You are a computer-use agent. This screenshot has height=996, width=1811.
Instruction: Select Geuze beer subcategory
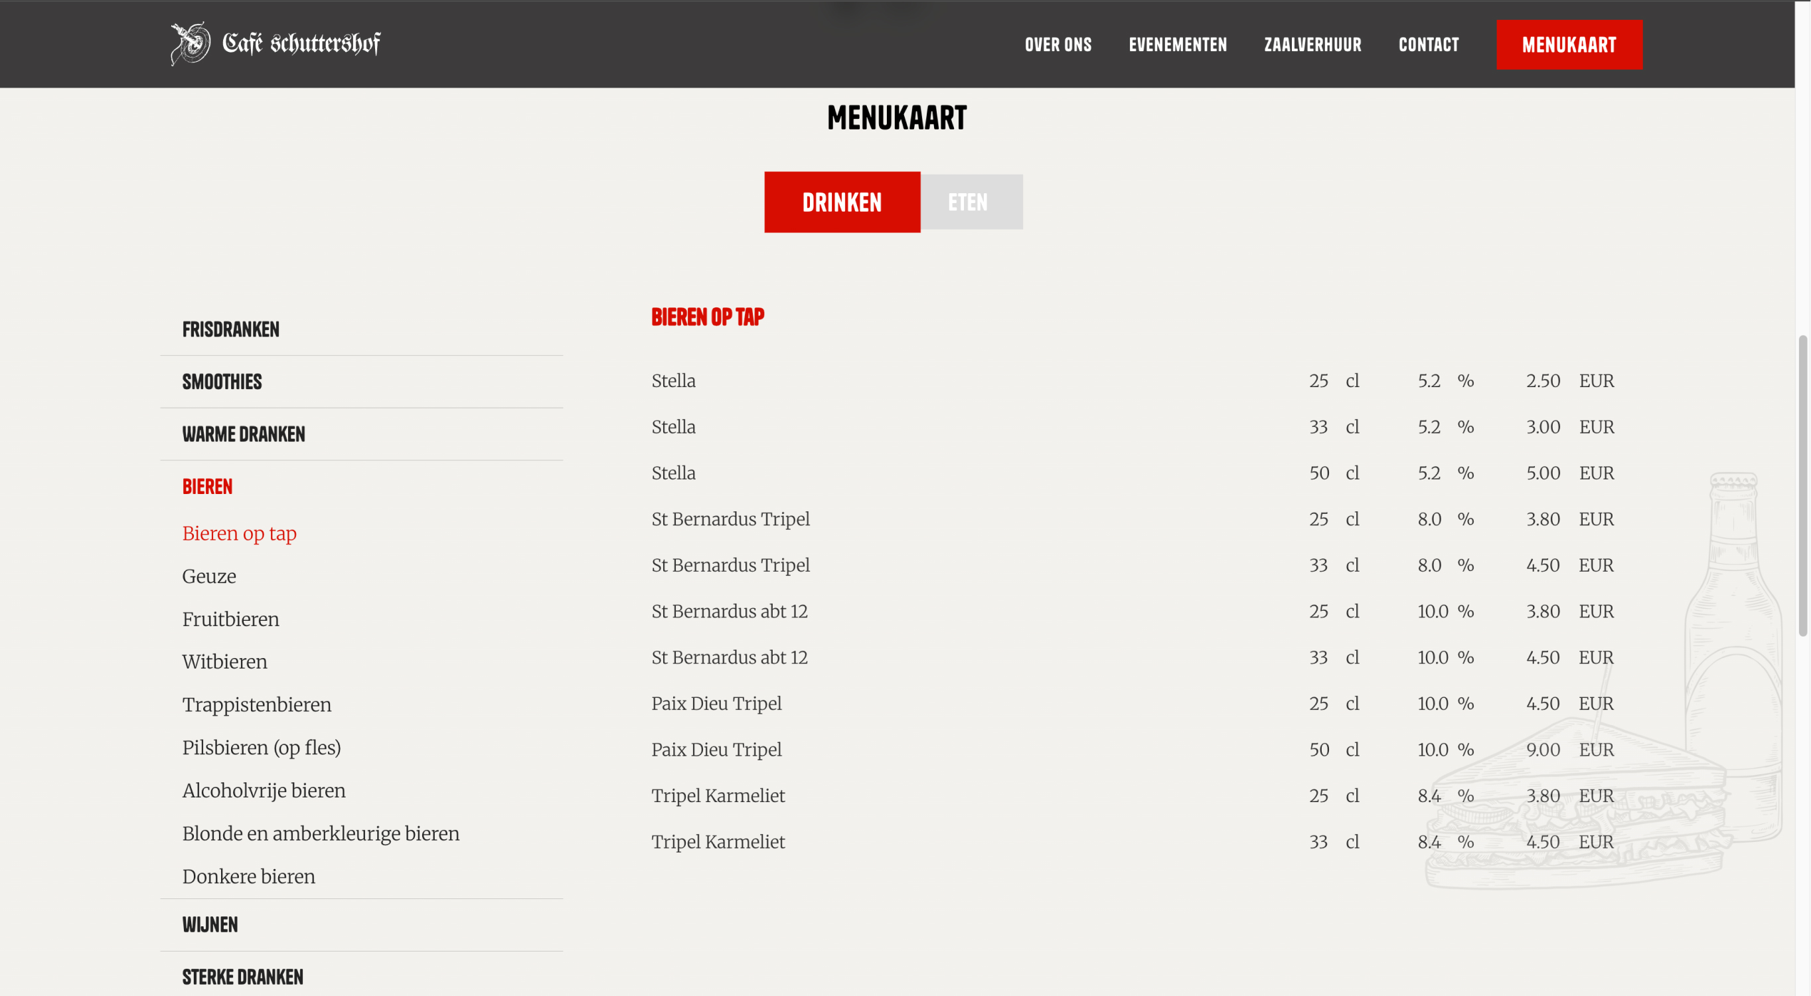pos(209,576)
